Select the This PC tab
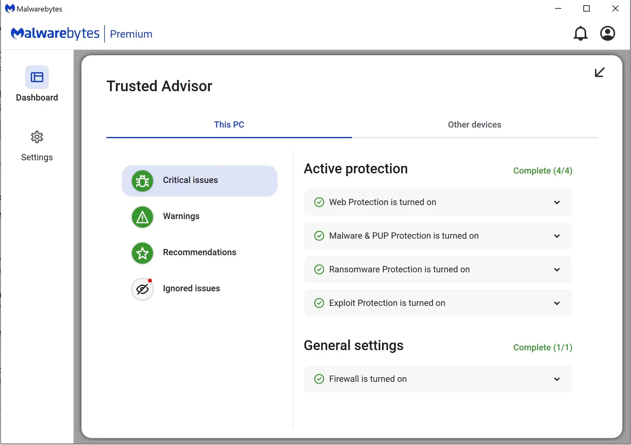This screenshot has width=631, height=445. click(230, 125)
